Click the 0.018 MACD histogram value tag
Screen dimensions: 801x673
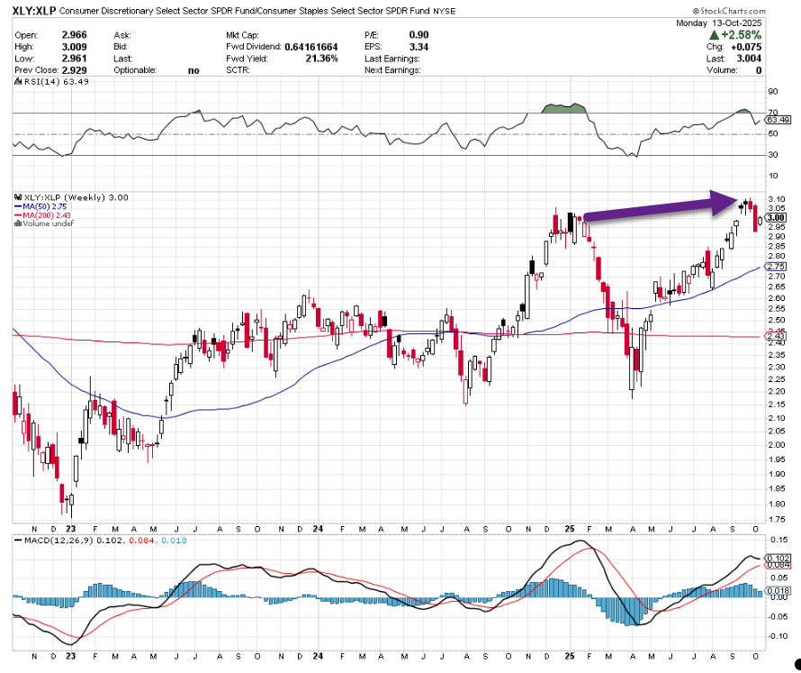coord(776,590)
